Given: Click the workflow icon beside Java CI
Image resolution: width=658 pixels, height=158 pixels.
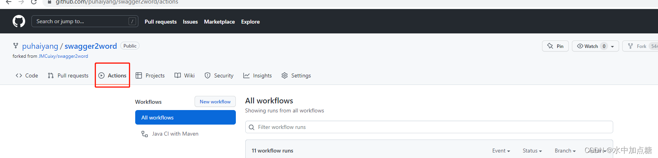Looking at the screenshot, I should (x=145, y=134).
